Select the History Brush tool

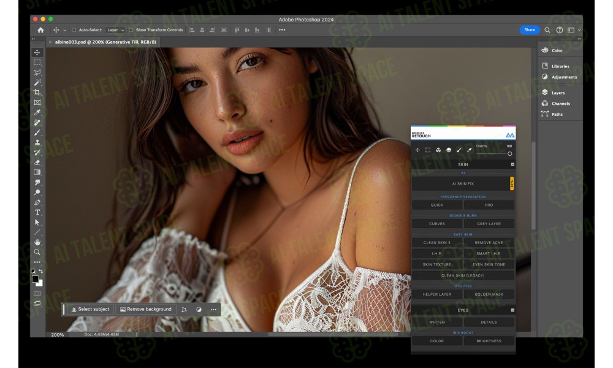coord(37,153)
